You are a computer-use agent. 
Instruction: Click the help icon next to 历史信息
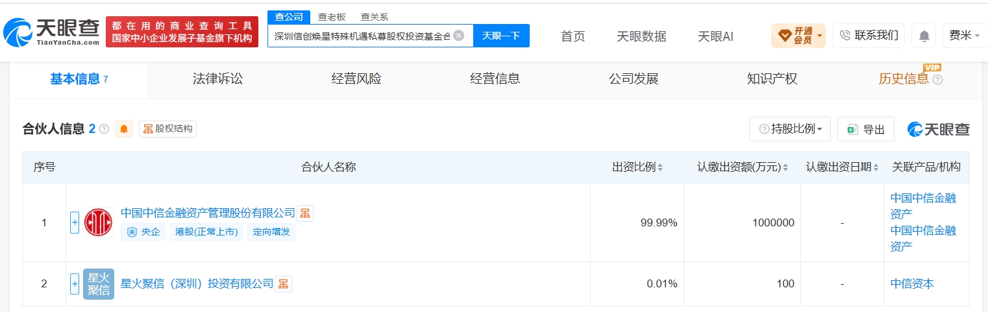click(x=937, y=80)
